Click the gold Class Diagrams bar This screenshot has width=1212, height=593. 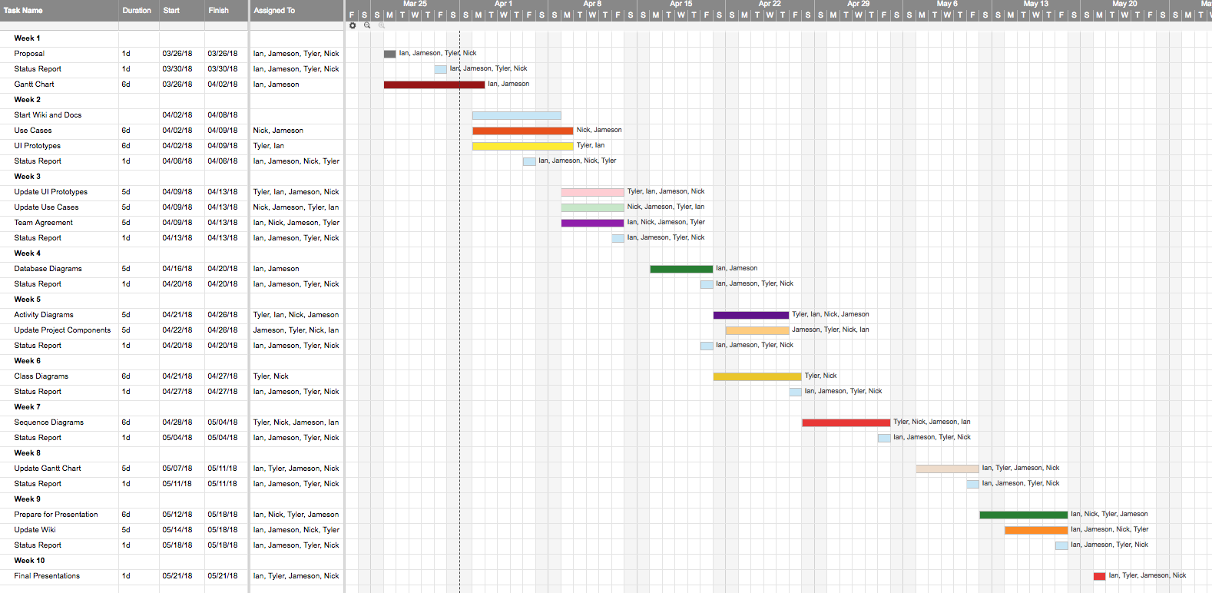pyautogui.click(x=757, y=376)
